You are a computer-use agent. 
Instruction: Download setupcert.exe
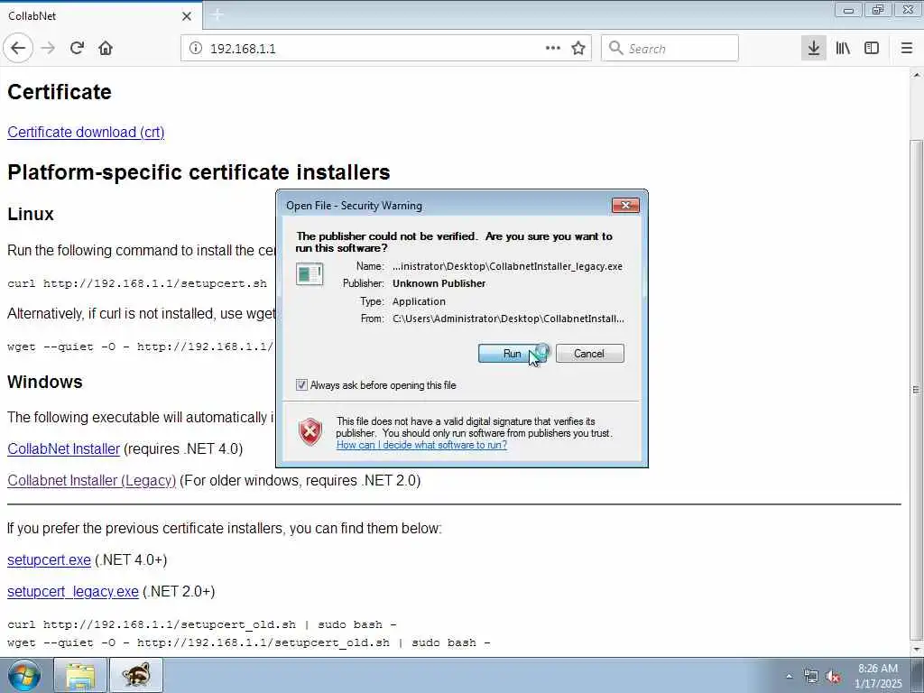pos(49,559)
